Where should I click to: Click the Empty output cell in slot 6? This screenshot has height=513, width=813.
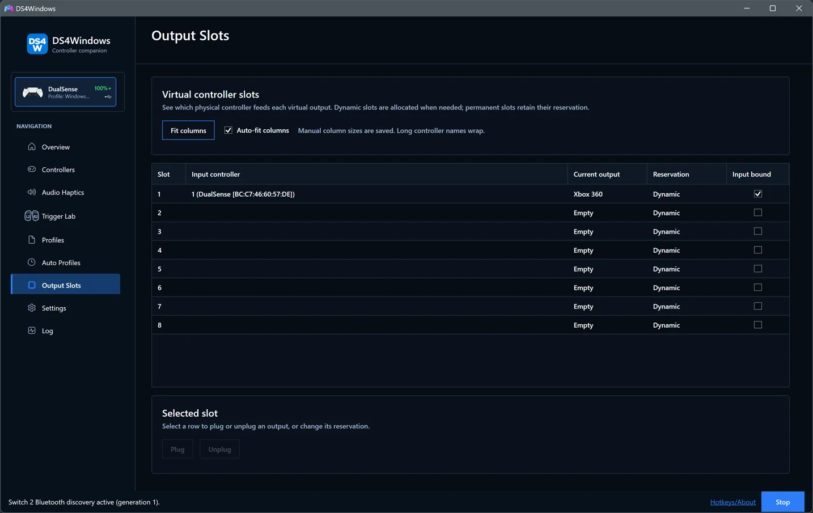(607, 287)
